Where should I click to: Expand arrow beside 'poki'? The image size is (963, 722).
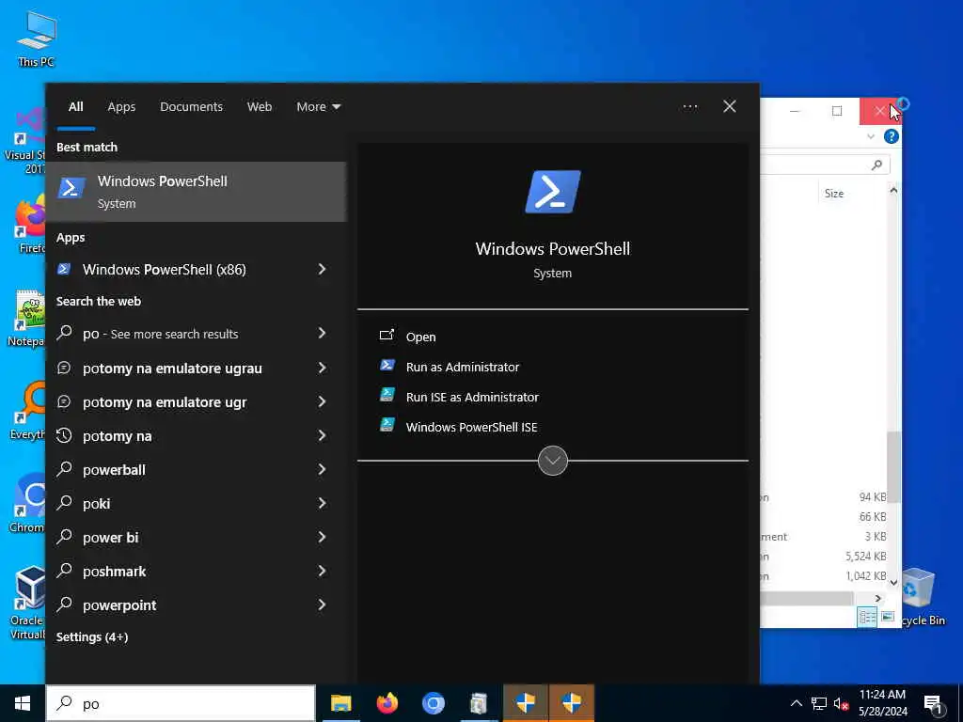[x=322, y=504]
